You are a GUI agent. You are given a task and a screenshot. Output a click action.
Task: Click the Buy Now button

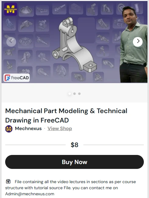74,162
